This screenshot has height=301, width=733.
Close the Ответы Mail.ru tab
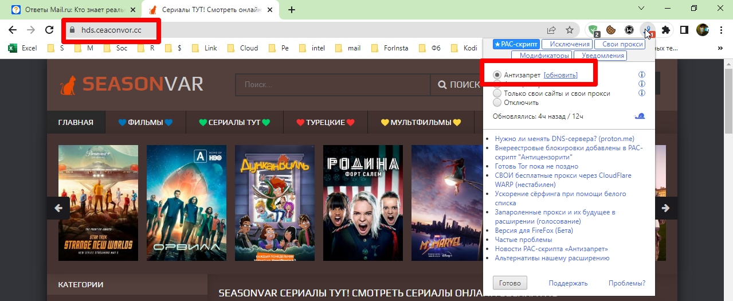pyautogui.click(x=133, y=10)
